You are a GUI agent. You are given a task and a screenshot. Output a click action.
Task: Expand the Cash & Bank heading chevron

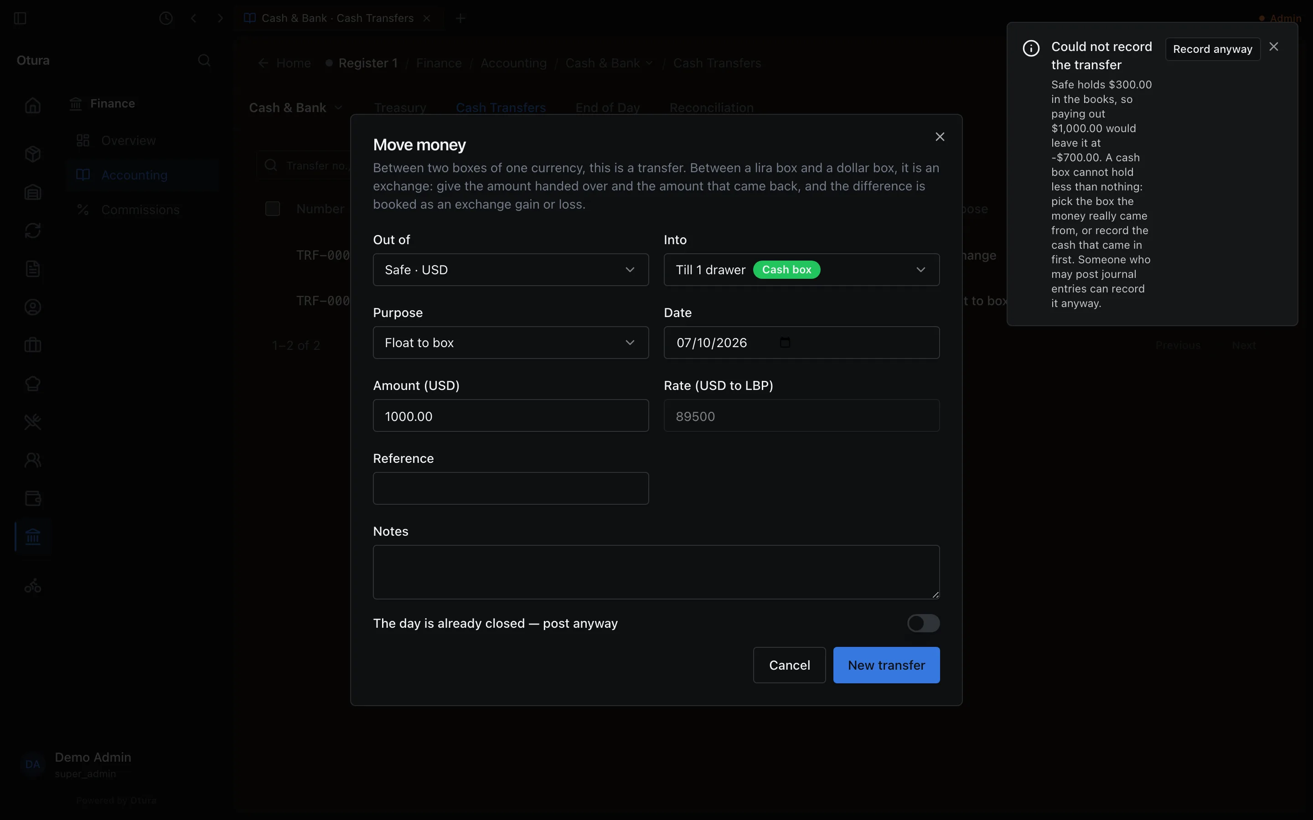[x=339, y=108]
